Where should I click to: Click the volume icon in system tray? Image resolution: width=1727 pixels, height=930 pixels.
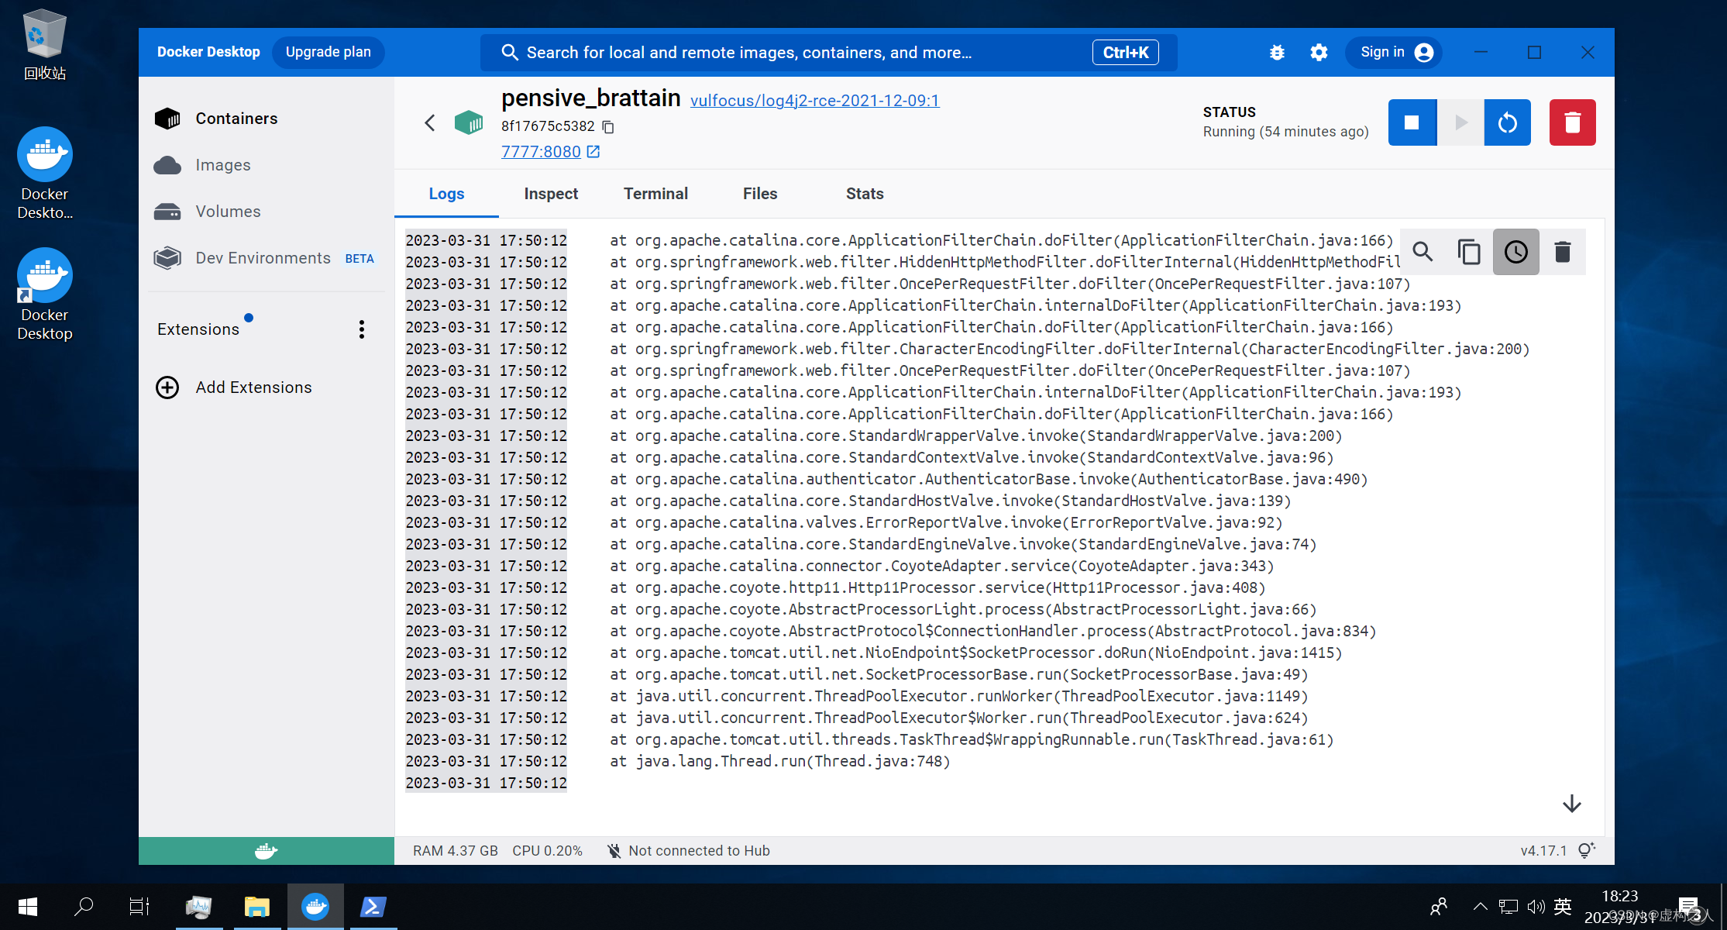pyautogui.click(x=1536, y=907)
